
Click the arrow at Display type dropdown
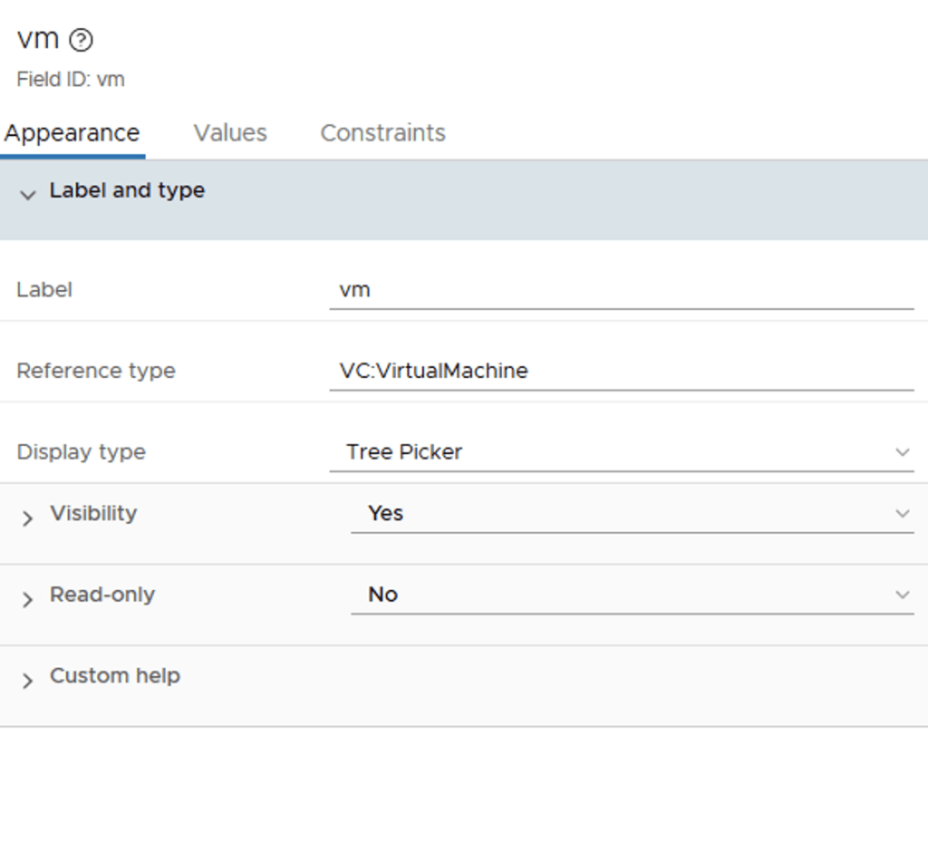[x=902, y=452]
